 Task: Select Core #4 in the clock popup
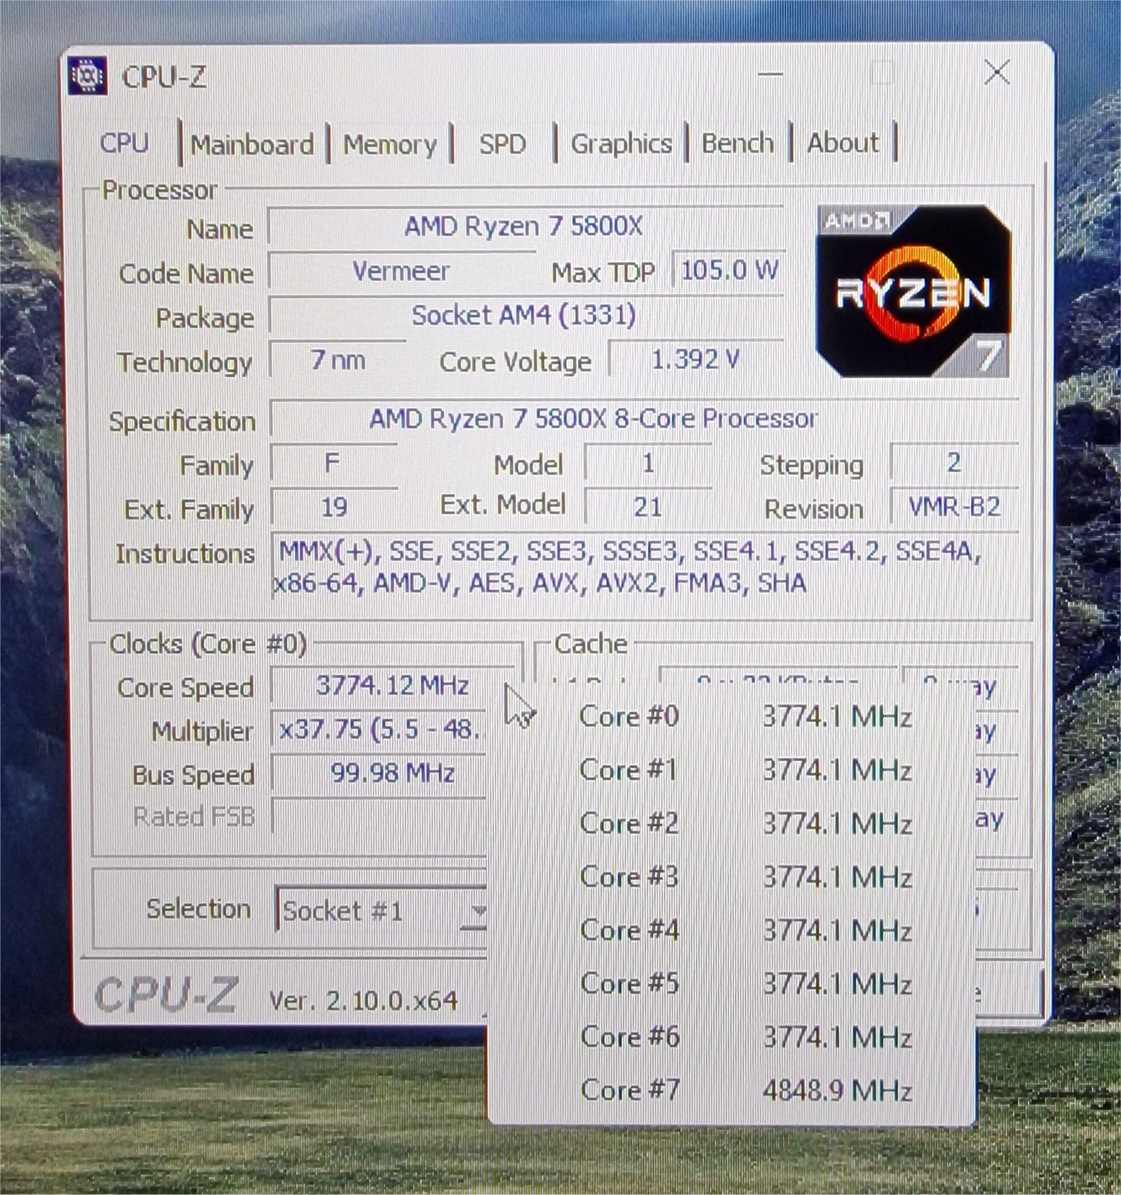(x=745, y=930)
